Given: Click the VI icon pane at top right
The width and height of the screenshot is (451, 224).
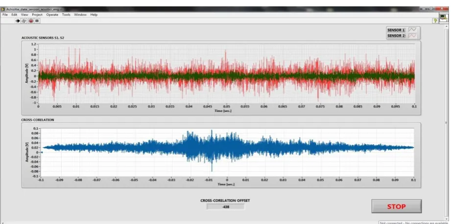Looking at the screenshot, I should [444, 18].
